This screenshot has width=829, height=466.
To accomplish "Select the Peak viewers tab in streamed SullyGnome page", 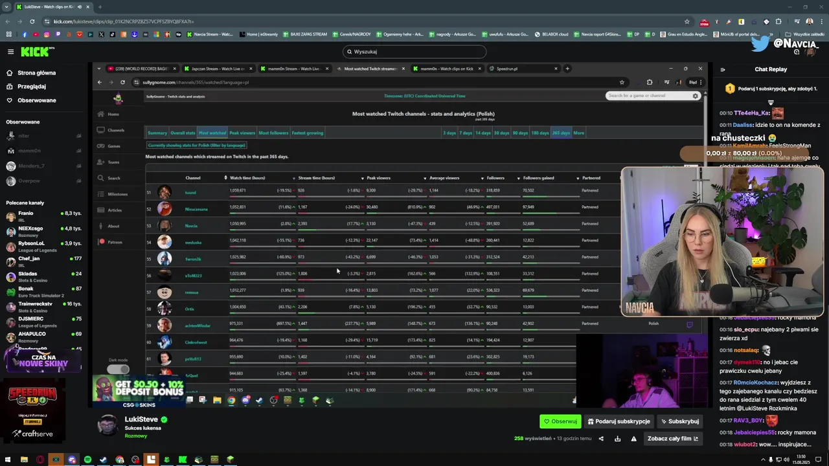I will 242,133.
